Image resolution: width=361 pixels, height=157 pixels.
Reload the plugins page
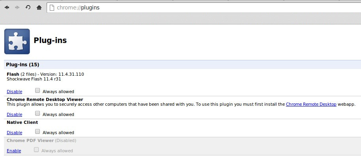[x=28, y=7]
